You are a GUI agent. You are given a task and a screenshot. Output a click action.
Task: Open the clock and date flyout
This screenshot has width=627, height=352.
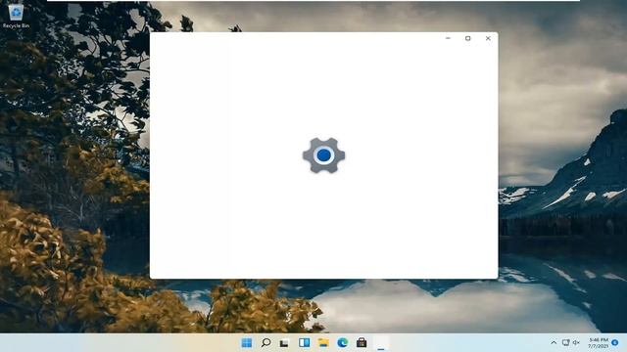pyautogui.click(x=599, y=343)
